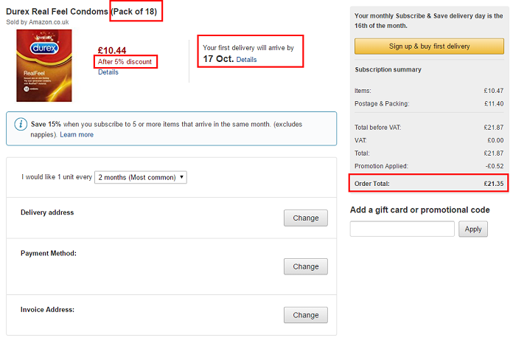Select the Order Total row
513x346 pixels.
(428, 184)
